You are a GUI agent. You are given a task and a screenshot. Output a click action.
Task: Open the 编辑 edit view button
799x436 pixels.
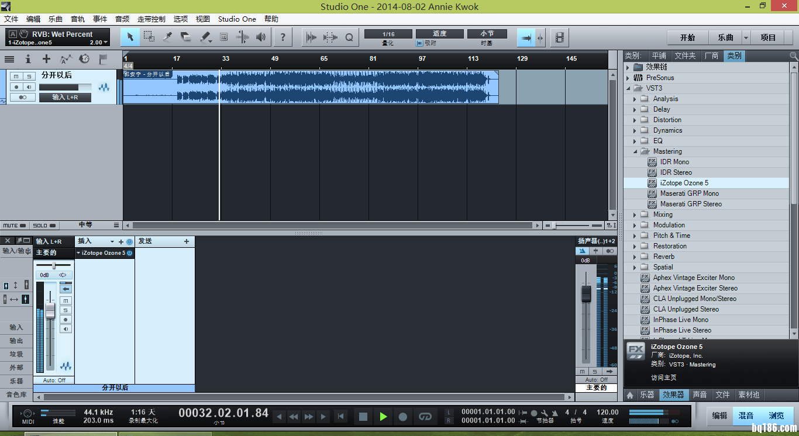tap(719, 416)
